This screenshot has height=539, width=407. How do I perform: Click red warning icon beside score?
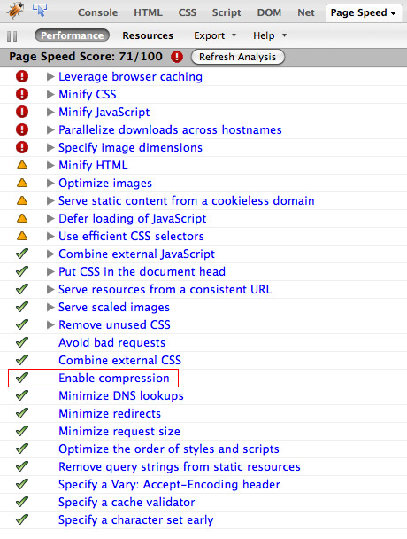click(177, 57)
